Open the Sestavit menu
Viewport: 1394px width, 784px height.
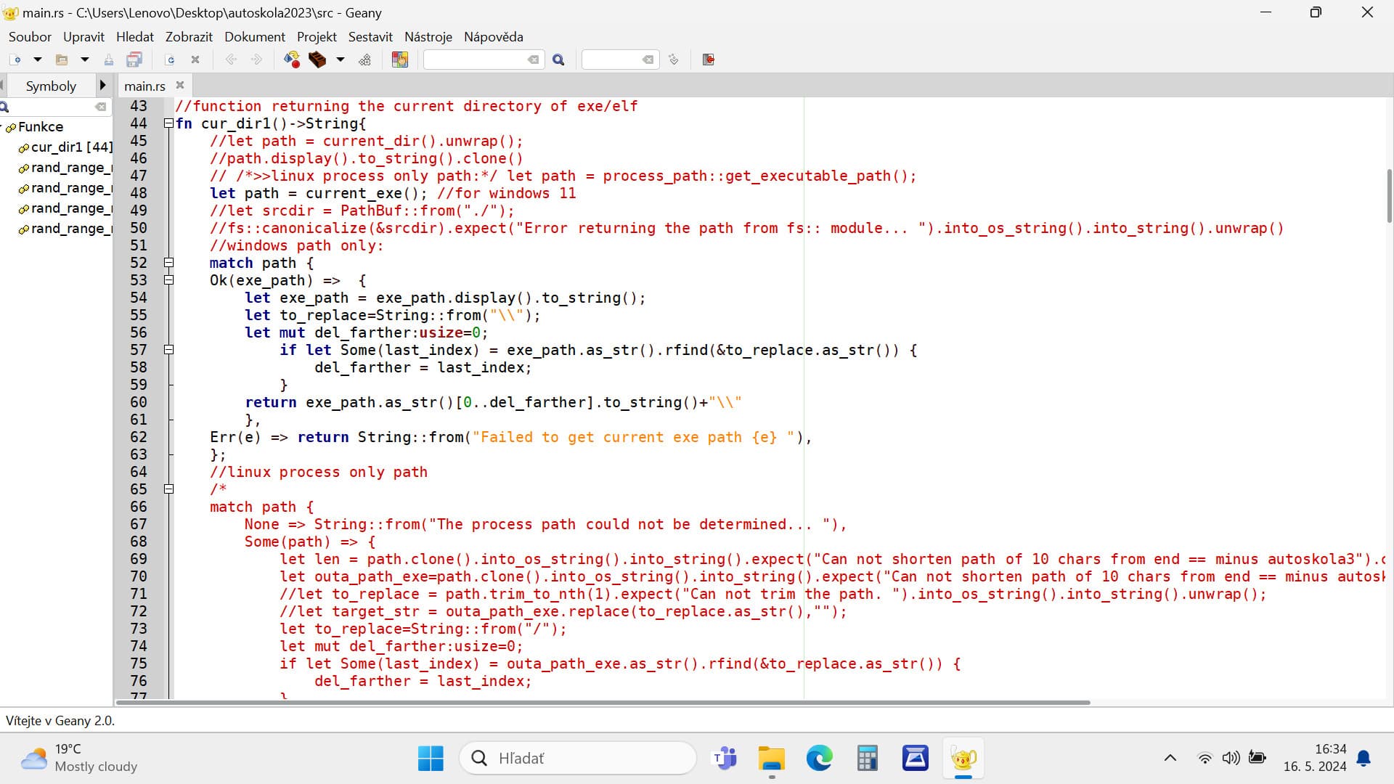(370, 37)
